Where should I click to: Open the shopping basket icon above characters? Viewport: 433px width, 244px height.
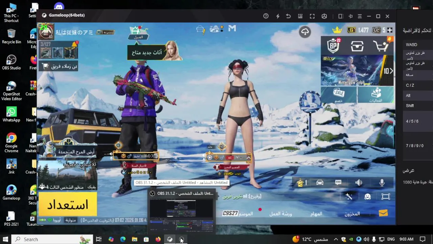201,30
